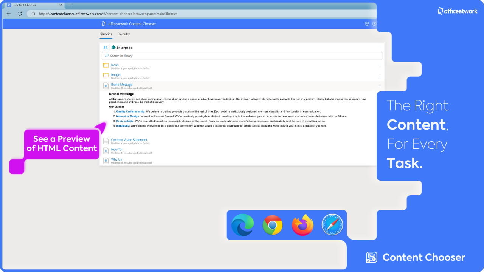
Task: Open the help question mark icon
Action: pyautogui.click(x=374, y=24)
